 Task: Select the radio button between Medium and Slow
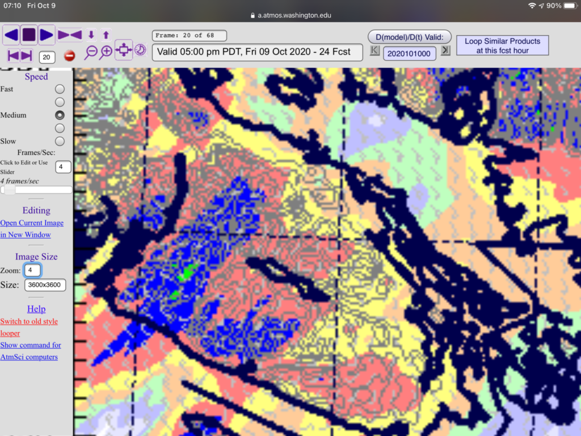pos(60,128)
